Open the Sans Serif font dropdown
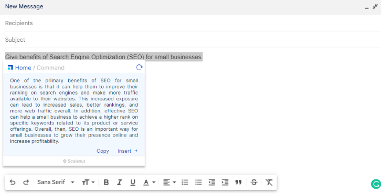Screen dimensions: 381x194 [56, 182]
